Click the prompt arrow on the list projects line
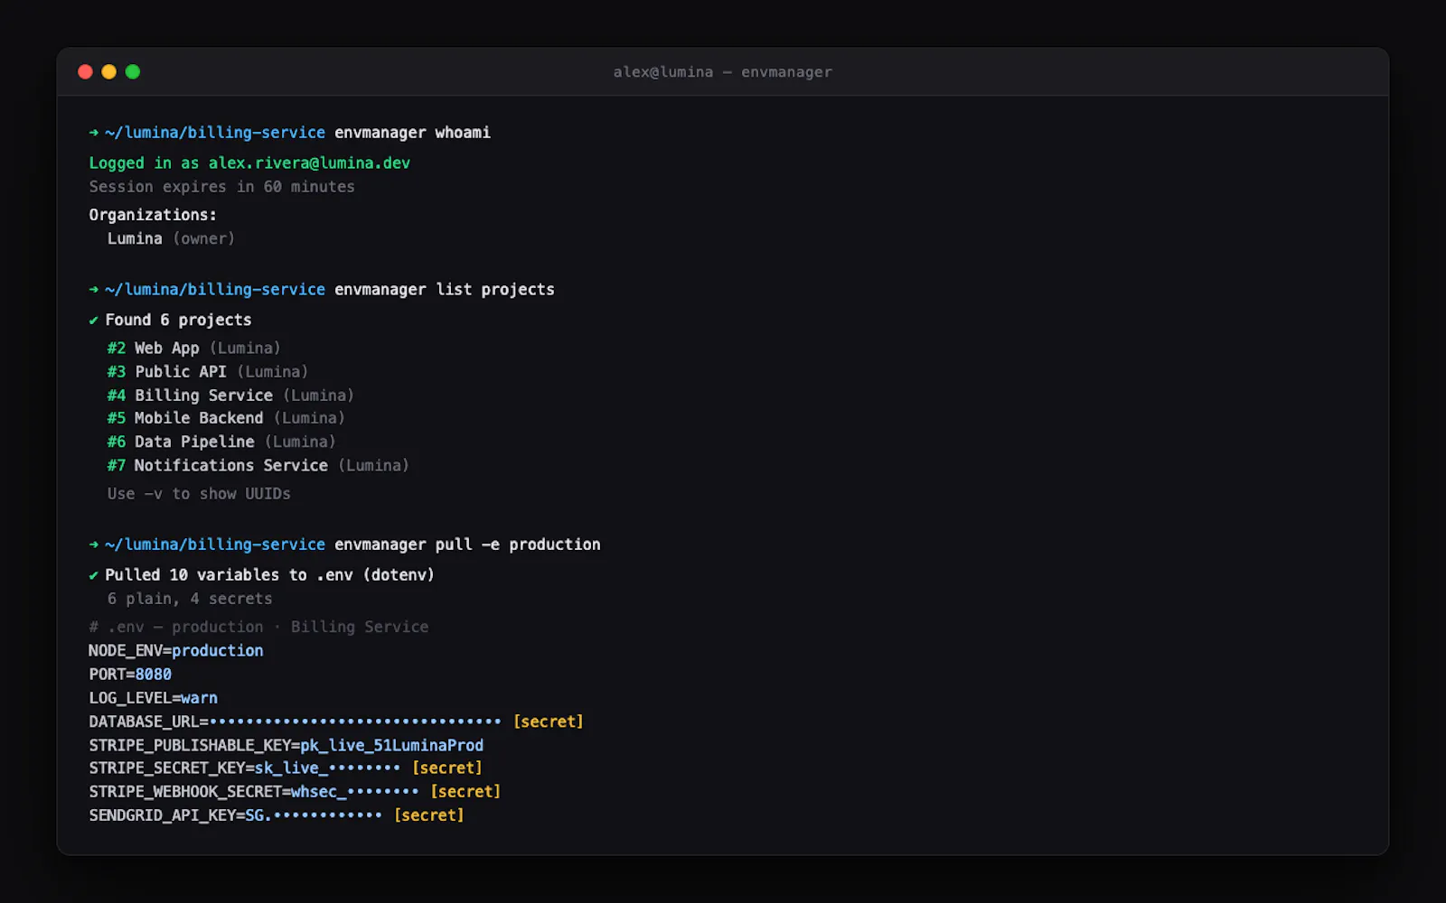The width and height of the screenshot is (1446, 903). tap(94, 290)
